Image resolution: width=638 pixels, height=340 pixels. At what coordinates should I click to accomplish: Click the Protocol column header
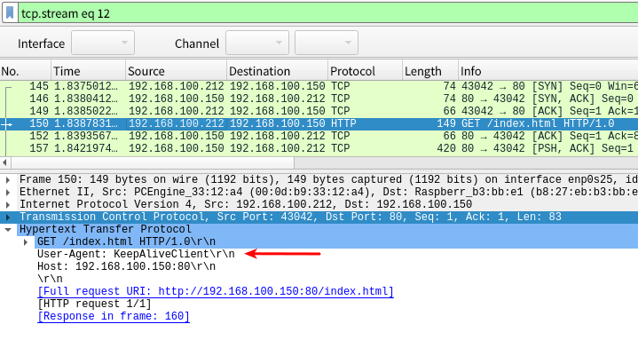[x=365, y=71]
